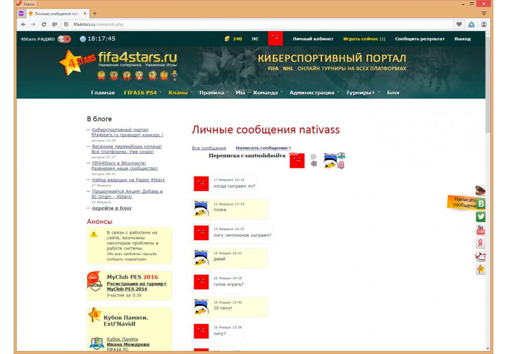
Task: Click the user account icon in toolbar
Action: (484, 24)
